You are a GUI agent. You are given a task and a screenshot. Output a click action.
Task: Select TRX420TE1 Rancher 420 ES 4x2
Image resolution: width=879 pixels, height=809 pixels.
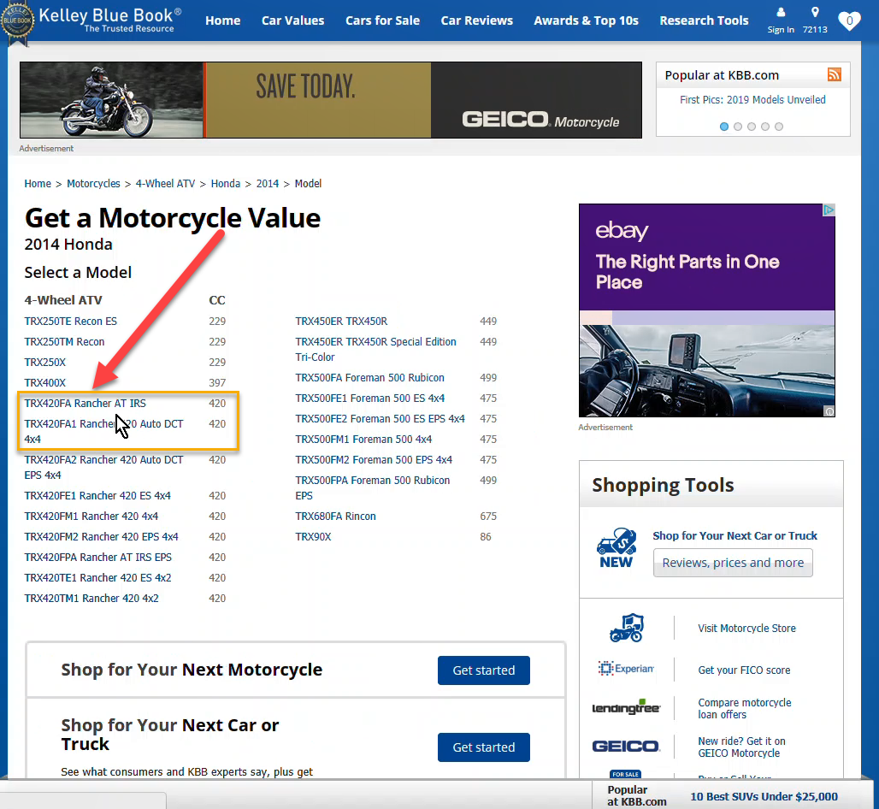coord(97,577)
